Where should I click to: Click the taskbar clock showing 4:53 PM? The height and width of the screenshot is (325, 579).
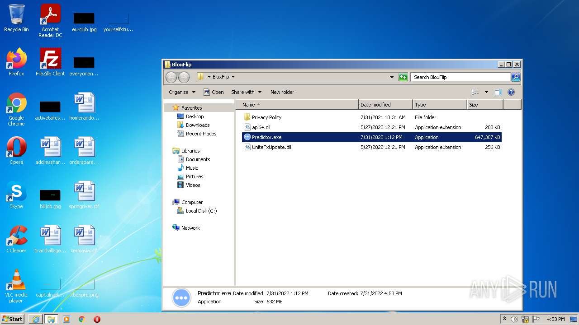pos(555,319)
